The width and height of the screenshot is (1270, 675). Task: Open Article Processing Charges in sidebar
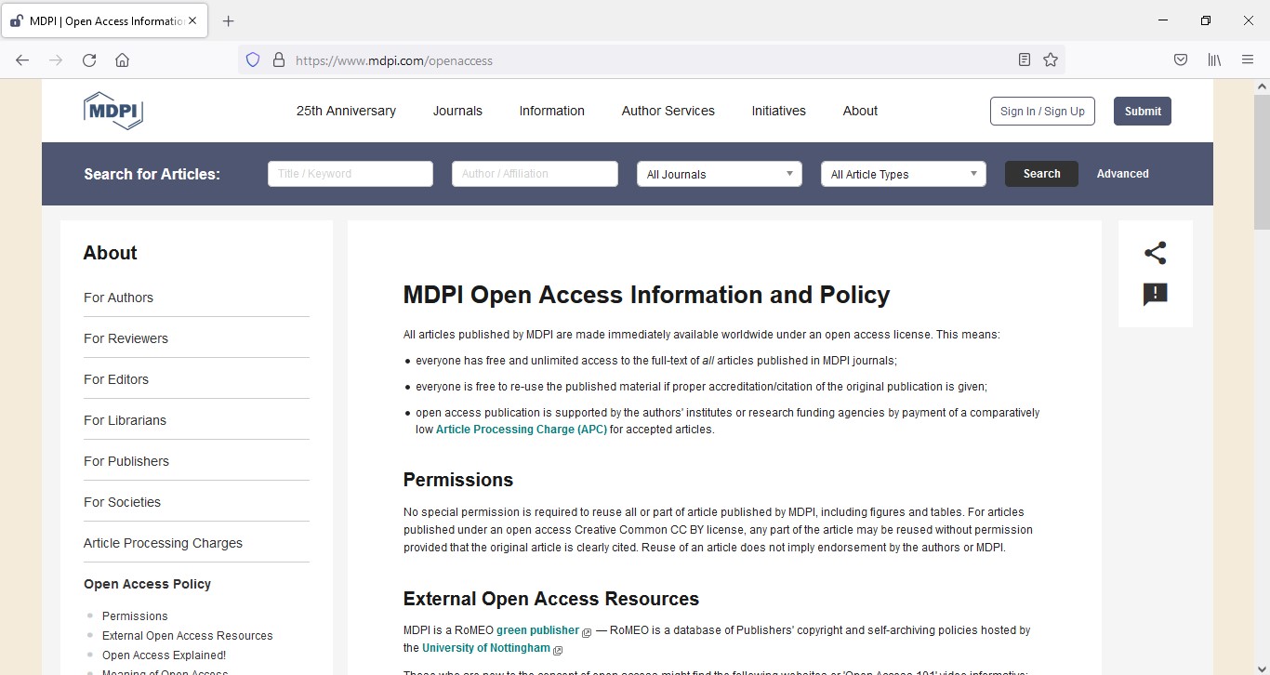point(163,543)
